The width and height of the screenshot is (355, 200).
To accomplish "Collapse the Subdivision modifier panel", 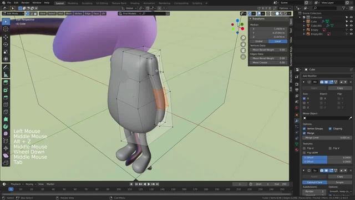I will 304,171.
